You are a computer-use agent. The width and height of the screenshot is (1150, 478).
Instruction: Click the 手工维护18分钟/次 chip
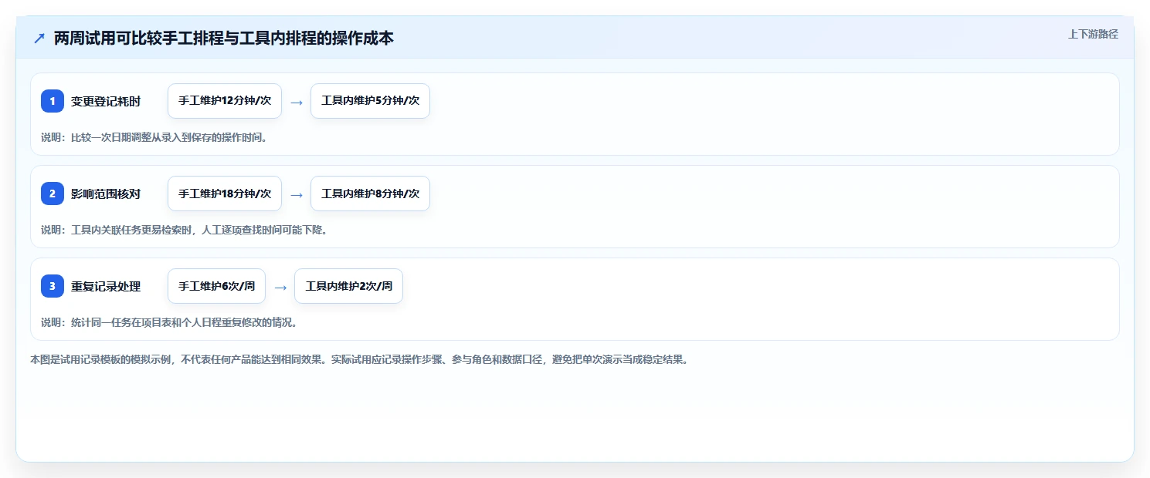(x=225, y=194)
